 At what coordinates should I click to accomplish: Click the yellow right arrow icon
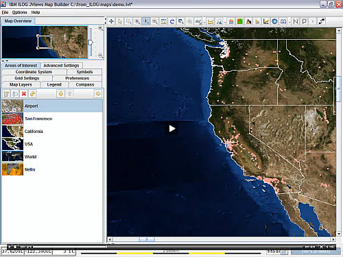(x=98, y=94)
